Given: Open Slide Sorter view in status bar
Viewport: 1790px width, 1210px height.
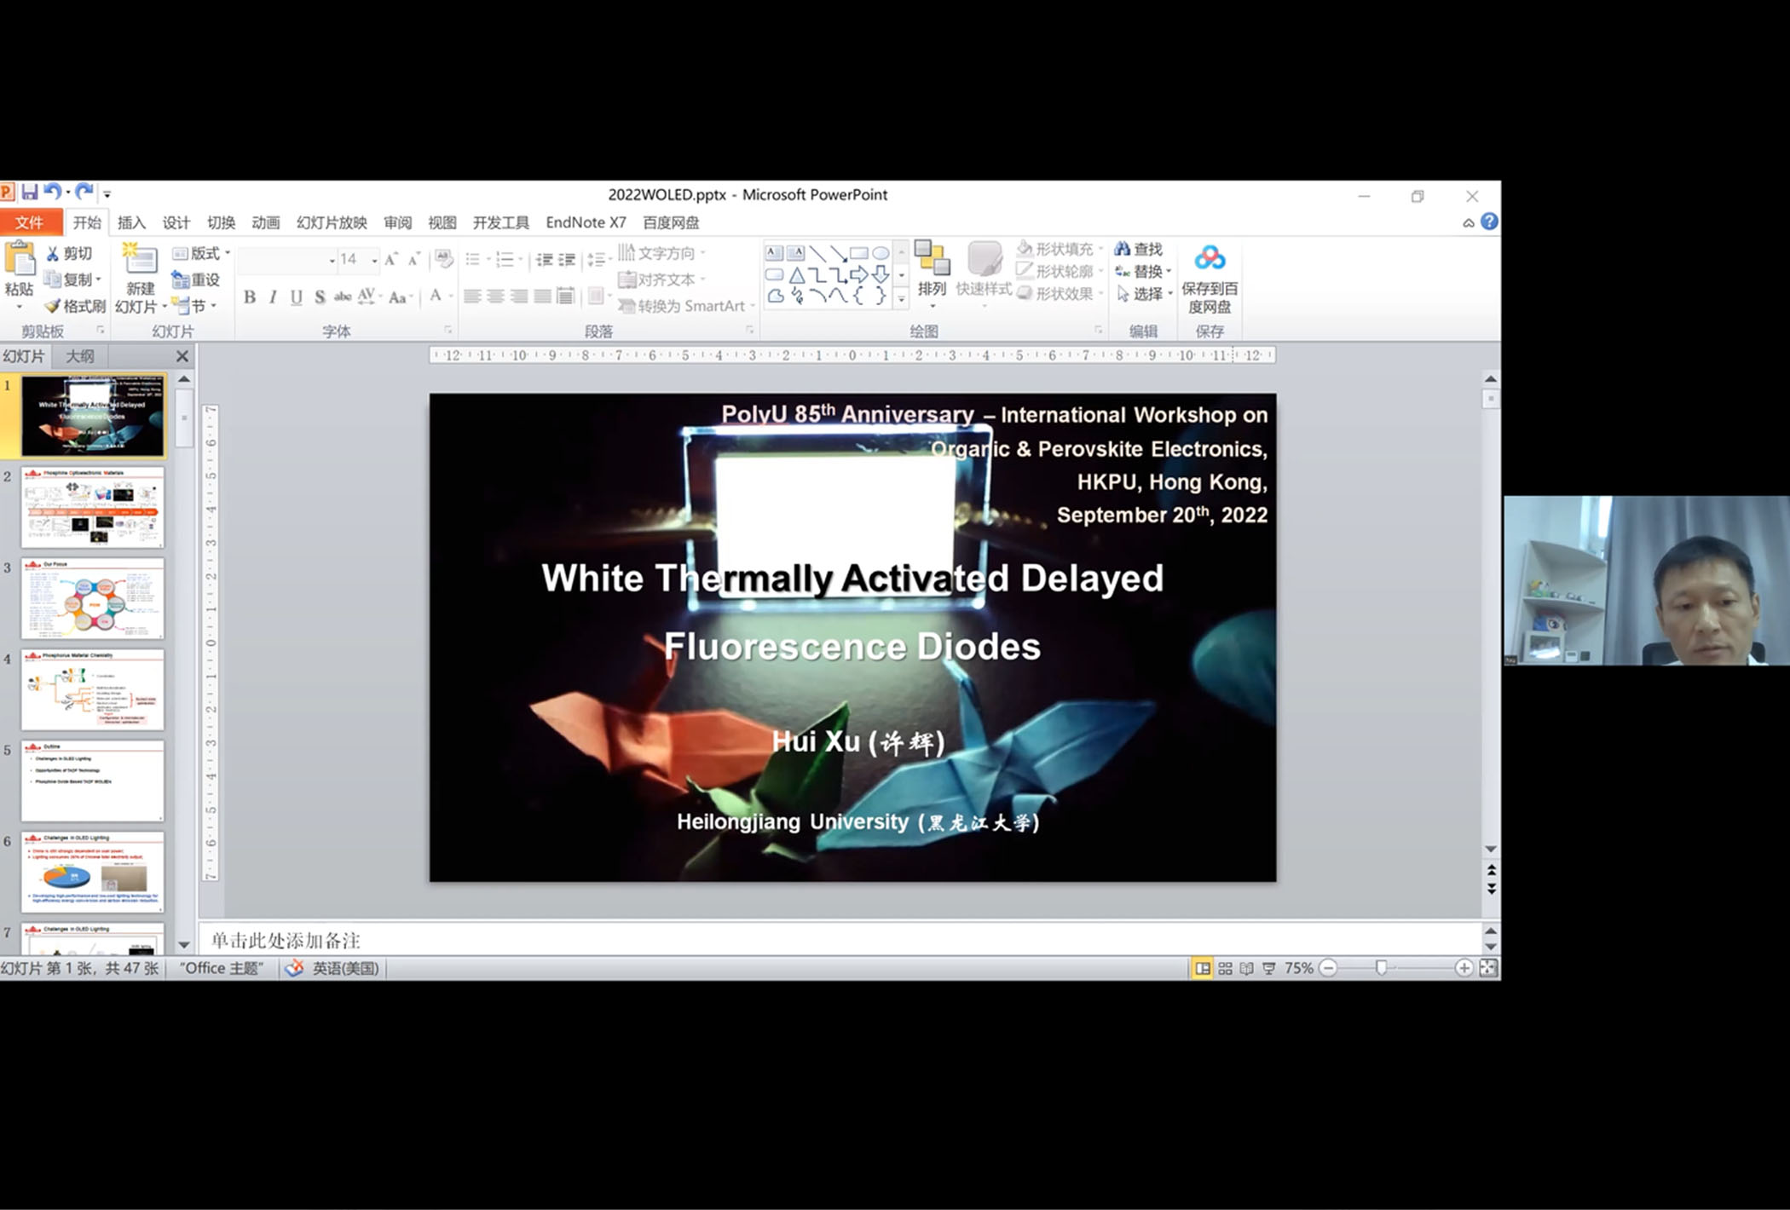Looking at the screenshot, I should pos(1225,968).
